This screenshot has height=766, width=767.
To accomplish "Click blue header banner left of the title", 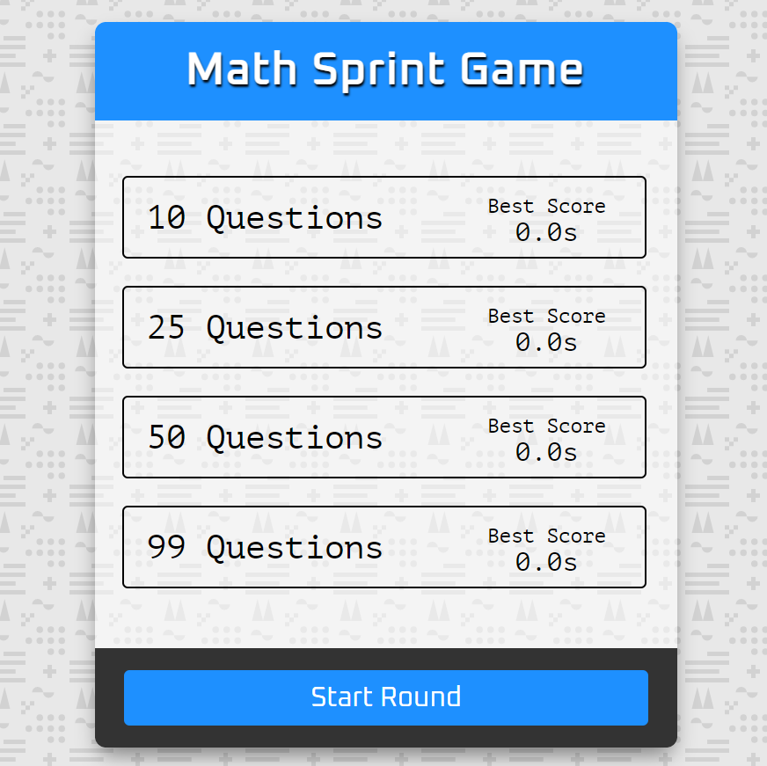I will pyautogui.click(x=136, y=70).
